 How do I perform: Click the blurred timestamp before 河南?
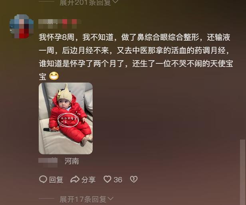[48, 163]
